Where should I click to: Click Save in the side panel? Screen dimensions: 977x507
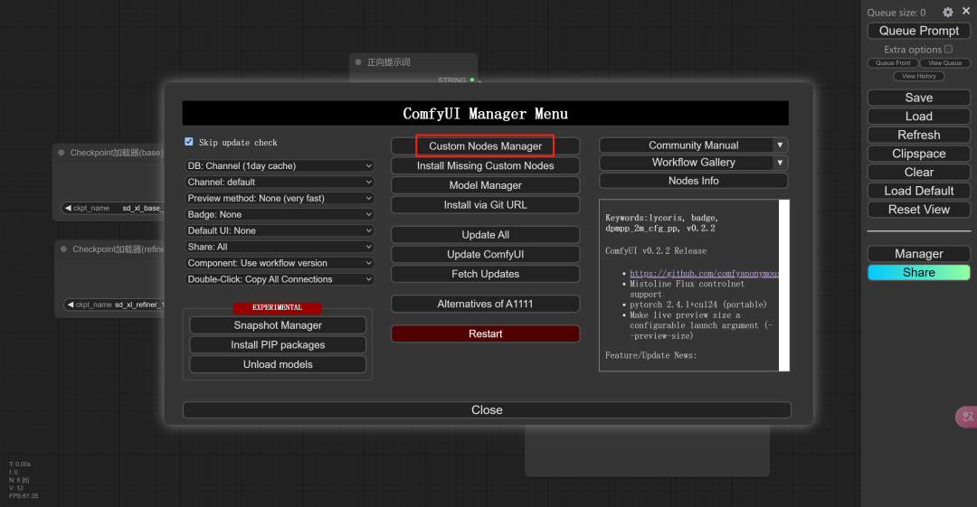click(918, 98)
